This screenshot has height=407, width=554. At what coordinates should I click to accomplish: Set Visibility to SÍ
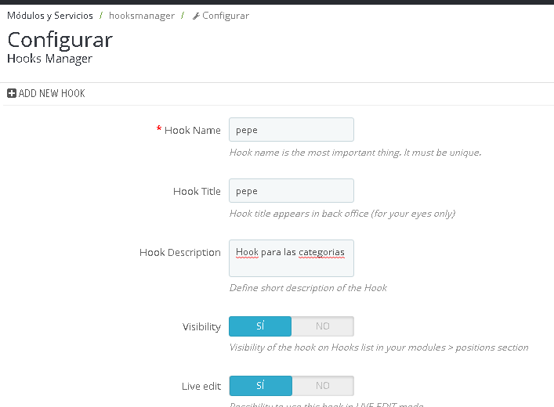260,326
